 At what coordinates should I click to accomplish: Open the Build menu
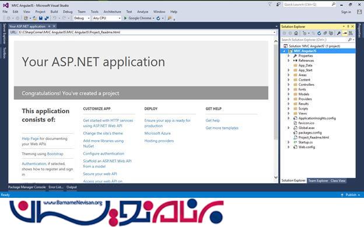(54, 12)
